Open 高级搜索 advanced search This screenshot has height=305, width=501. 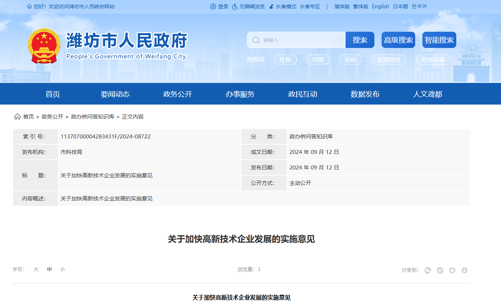point(398,40)
